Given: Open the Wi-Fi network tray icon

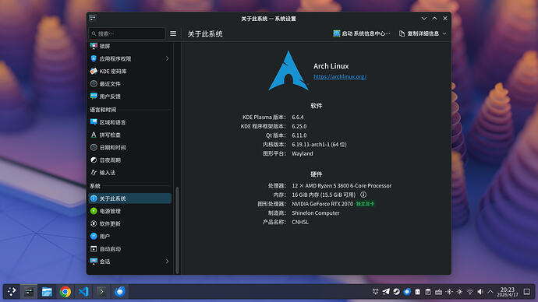Looking at the screenshot, I should 470,292.
